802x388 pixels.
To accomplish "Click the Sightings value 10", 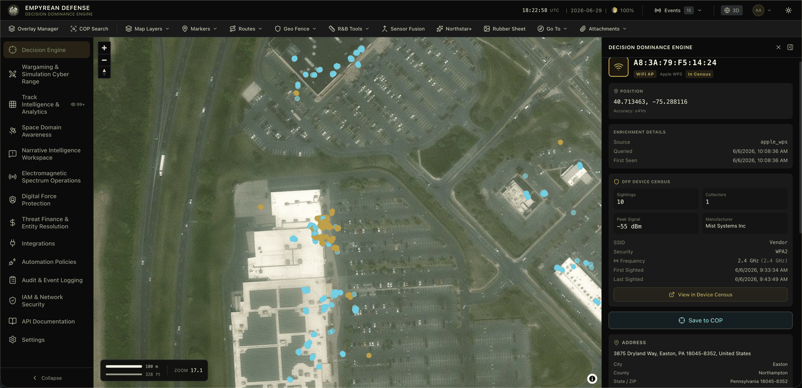I will (620, 202).
